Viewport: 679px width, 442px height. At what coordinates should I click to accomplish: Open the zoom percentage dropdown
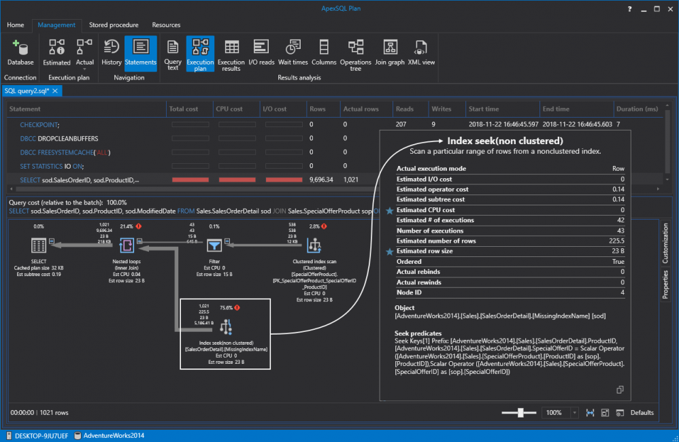point(574,413)
